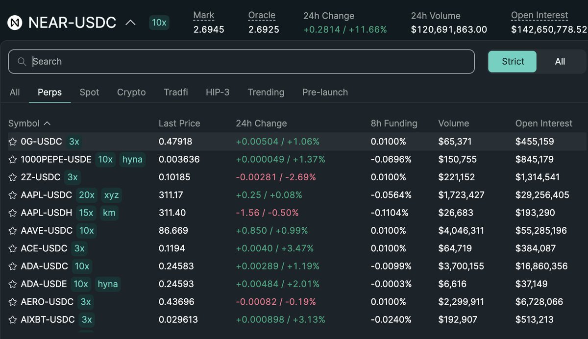Click the -1.56 / -0.50% change of AAPL-USDH
This screenshot has height=339, width=588.
[267, 213]
